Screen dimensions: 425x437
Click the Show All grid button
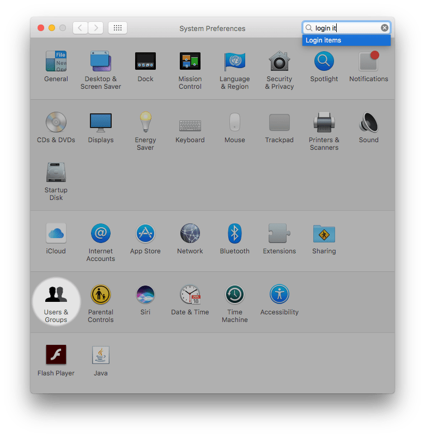118,28
